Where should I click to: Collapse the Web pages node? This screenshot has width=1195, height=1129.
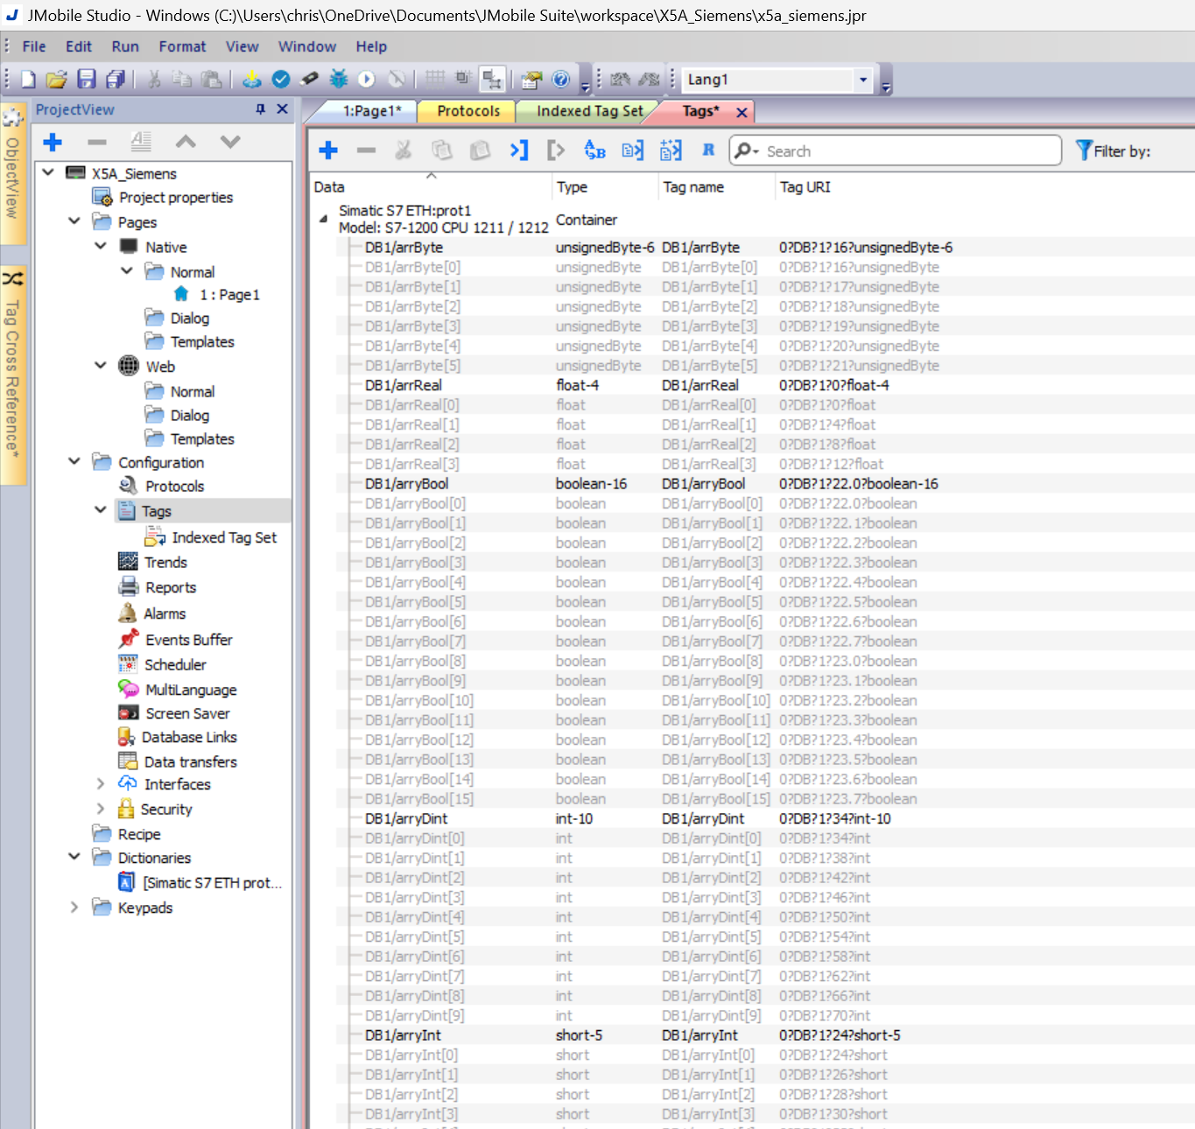coord(101,365)
